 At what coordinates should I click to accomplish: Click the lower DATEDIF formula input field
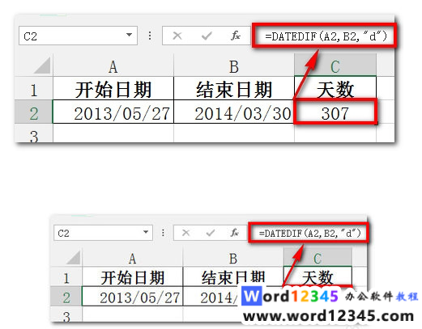(309, 233)
